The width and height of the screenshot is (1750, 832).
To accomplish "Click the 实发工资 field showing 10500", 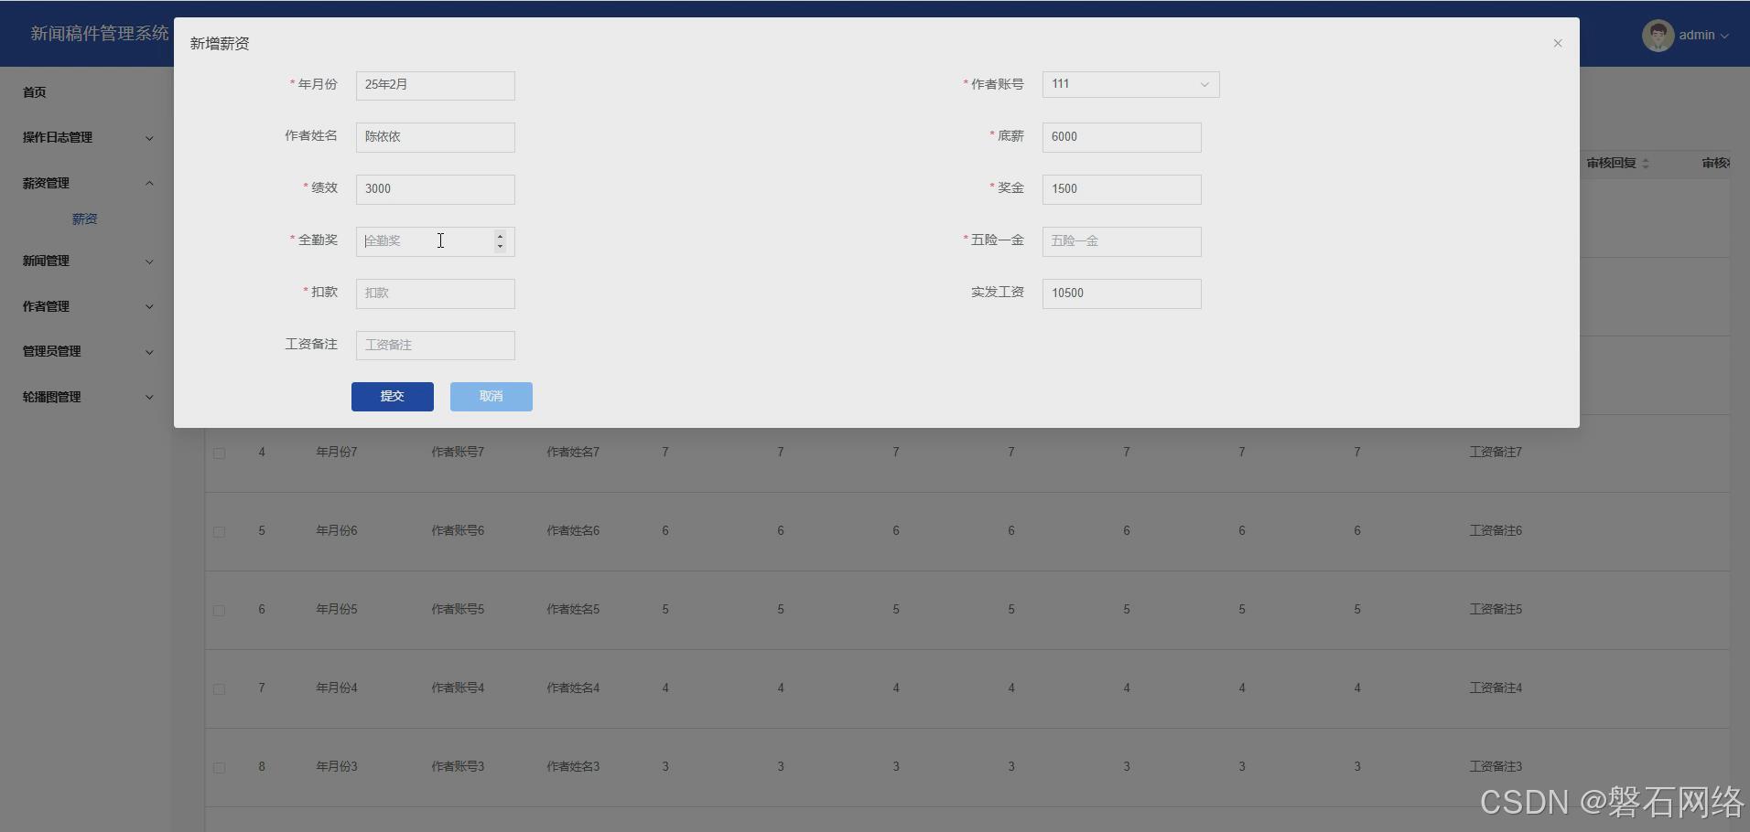I will tap(1121, 293).
